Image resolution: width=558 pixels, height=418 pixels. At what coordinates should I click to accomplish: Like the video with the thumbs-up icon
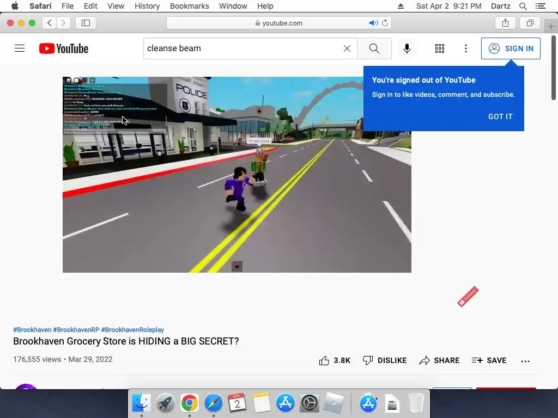[x=324, y=360]
